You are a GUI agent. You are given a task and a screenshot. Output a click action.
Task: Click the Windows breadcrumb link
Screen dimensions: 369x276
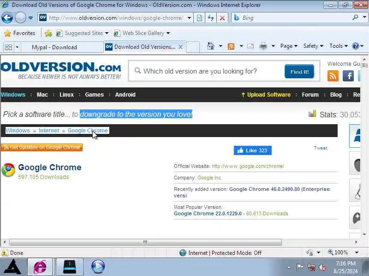pos(18,131)
